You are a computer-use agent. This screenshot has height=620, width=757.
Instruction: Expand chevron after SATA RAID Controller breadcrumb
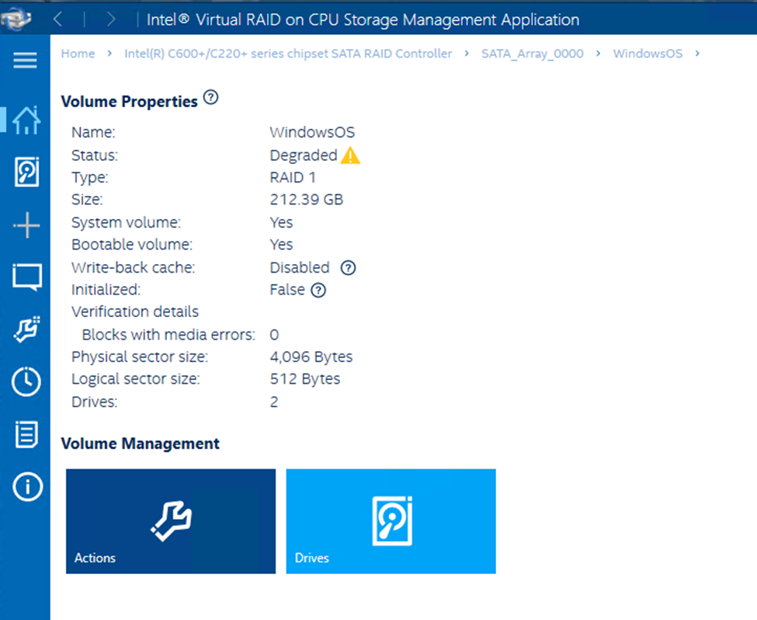467,53
